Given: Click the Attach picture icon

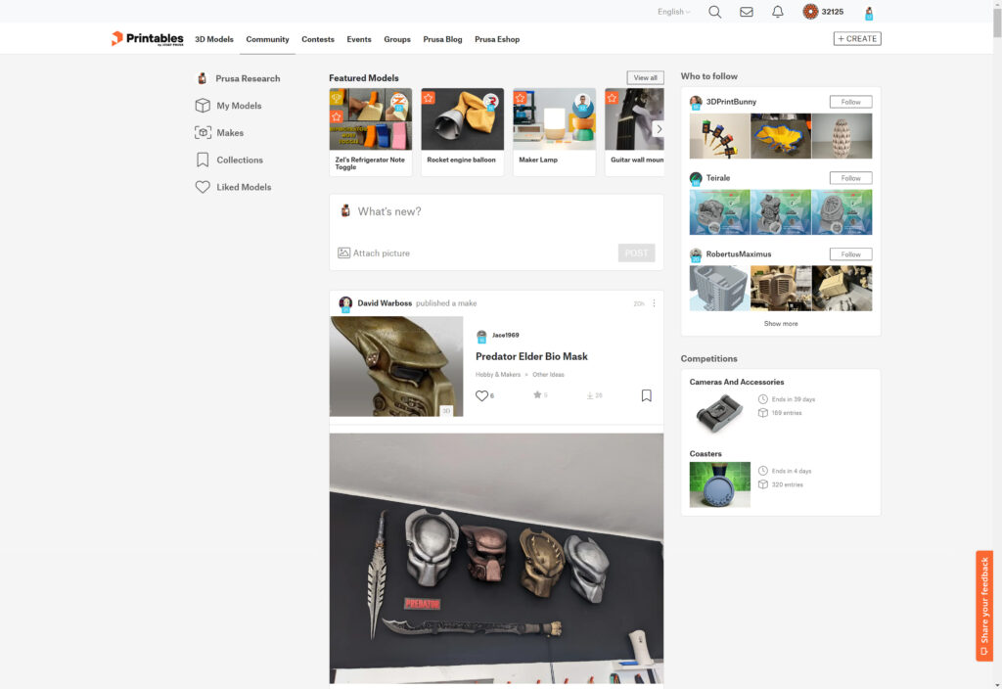Looking at the screenshot, I should click(344, 253).
